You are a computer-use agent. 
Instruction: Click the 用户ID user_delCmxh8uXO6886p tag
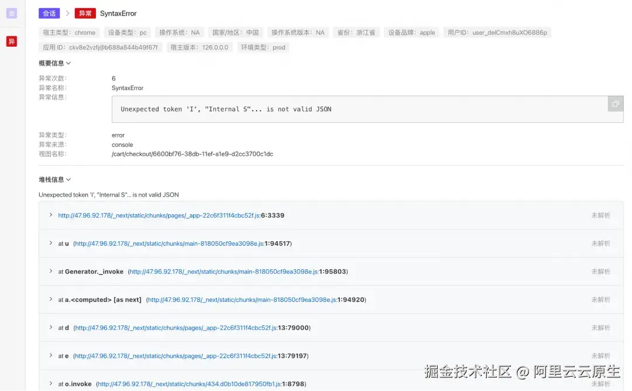[499, 32]
